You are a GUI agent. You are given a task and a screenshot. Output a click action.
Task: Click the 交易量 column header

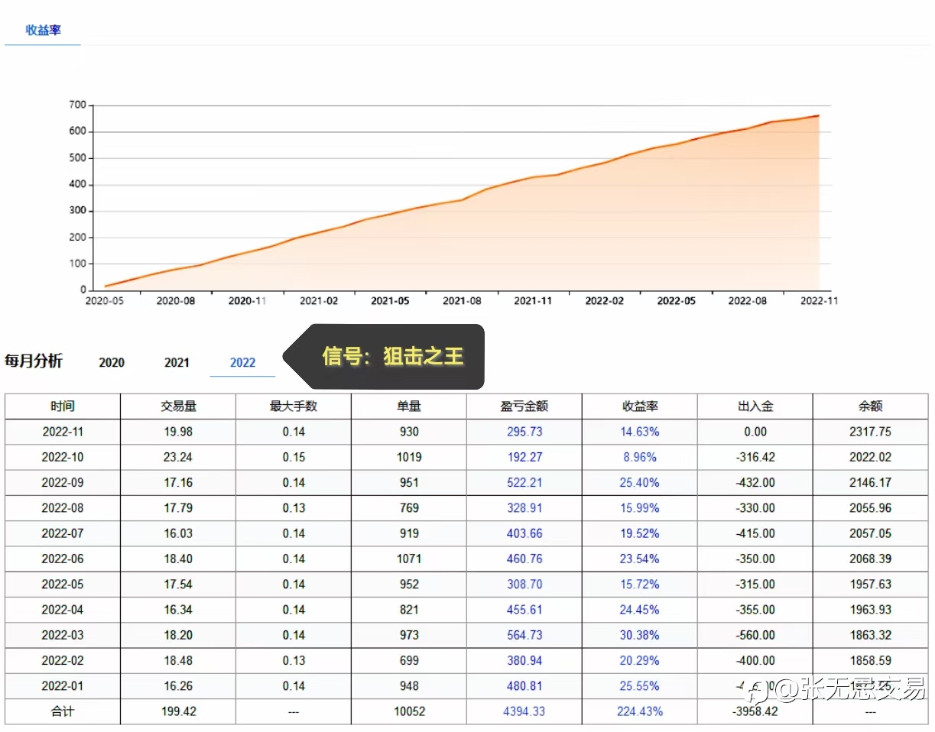[x=178, y=406]
